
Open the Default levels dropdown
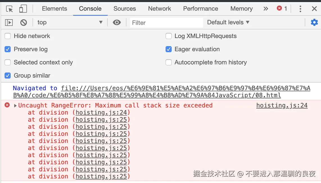228,22
